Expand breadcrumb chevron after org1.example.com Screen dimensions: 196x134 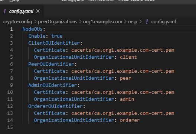125,22
